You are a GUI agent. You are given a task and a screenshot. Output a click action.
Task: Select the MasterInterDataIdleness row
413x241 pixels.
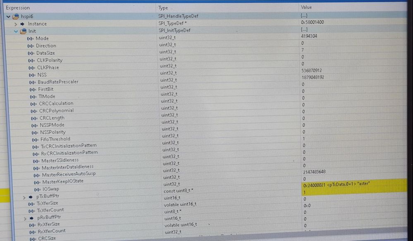coord(67,167)
